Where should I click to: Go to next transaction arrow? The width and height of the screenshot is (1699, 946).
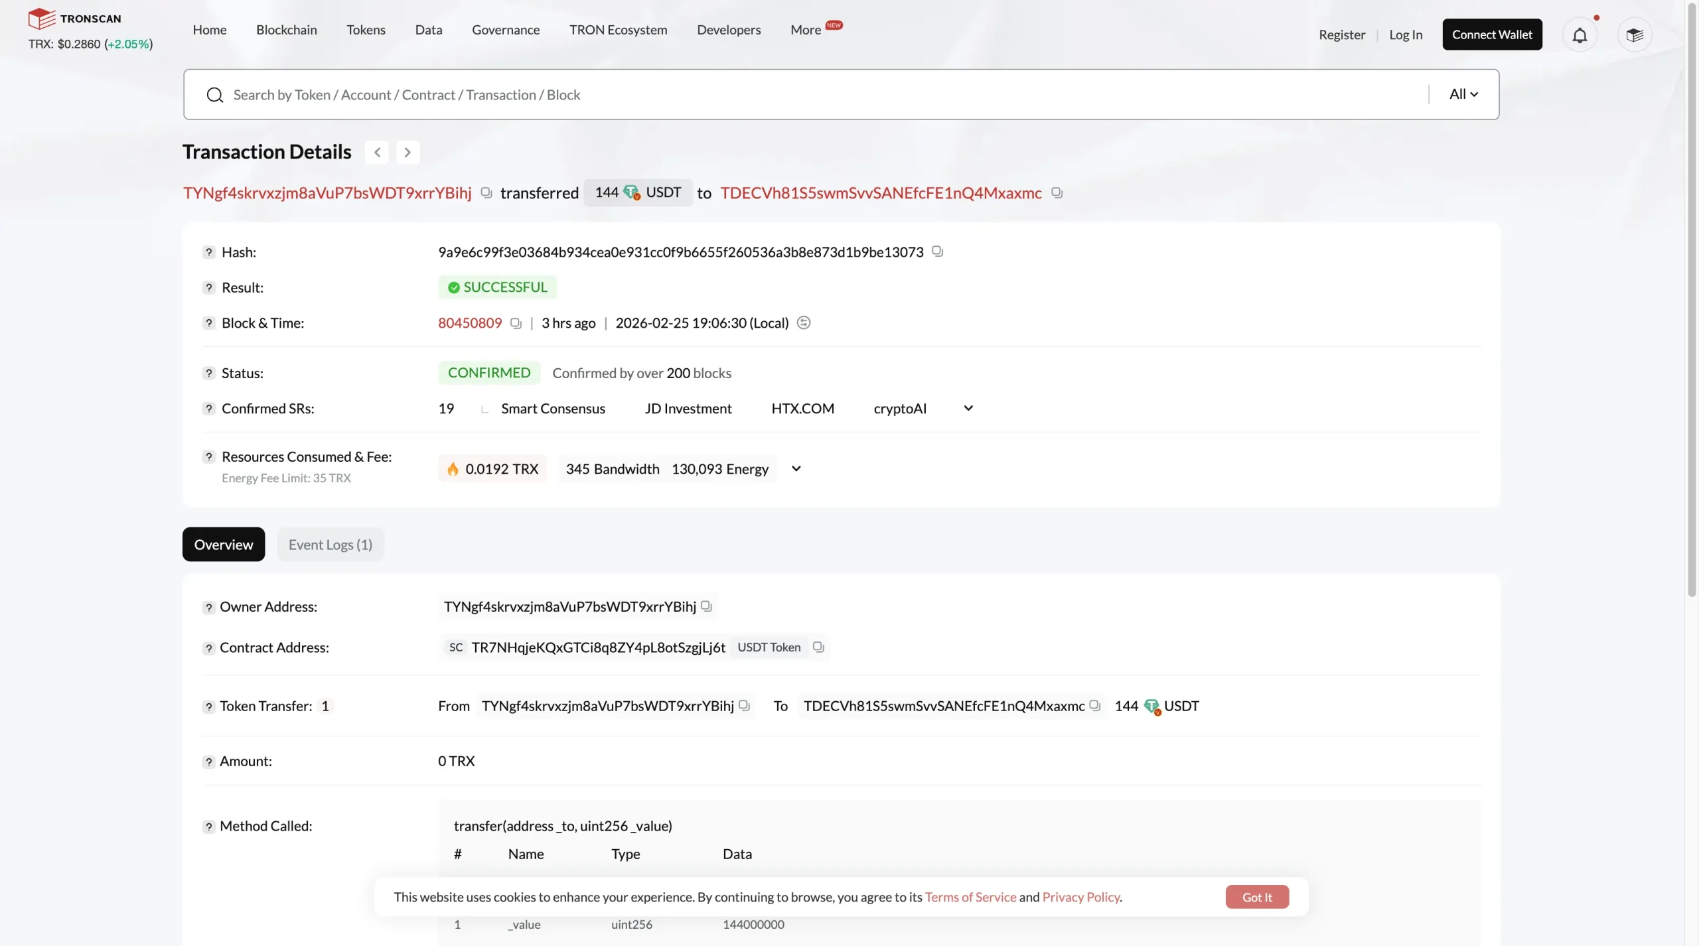[x=407, y=152]
